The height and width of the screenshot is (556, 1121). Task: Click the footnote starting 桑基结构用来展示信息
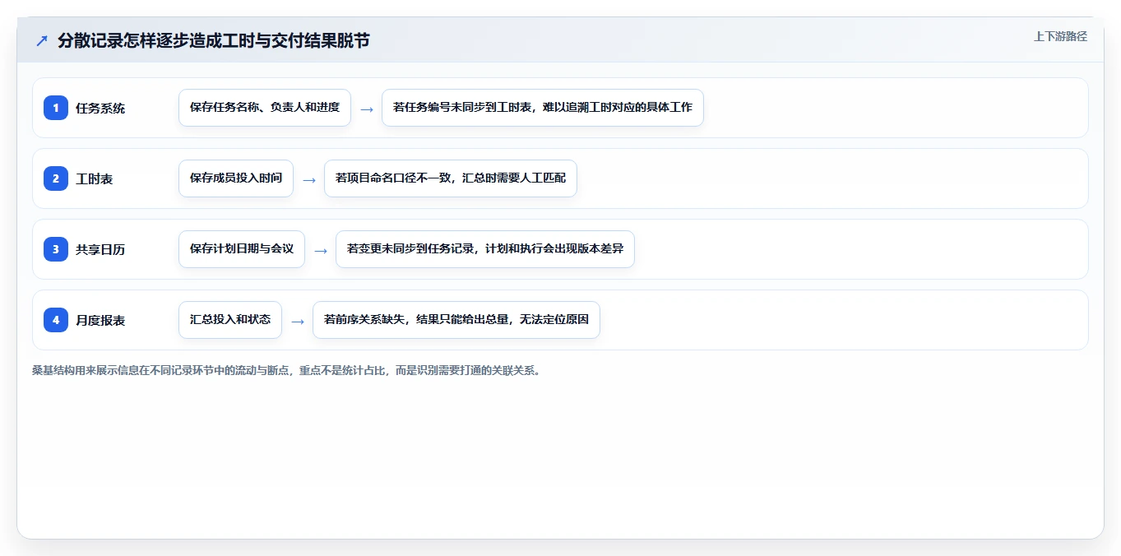(286, 370)
